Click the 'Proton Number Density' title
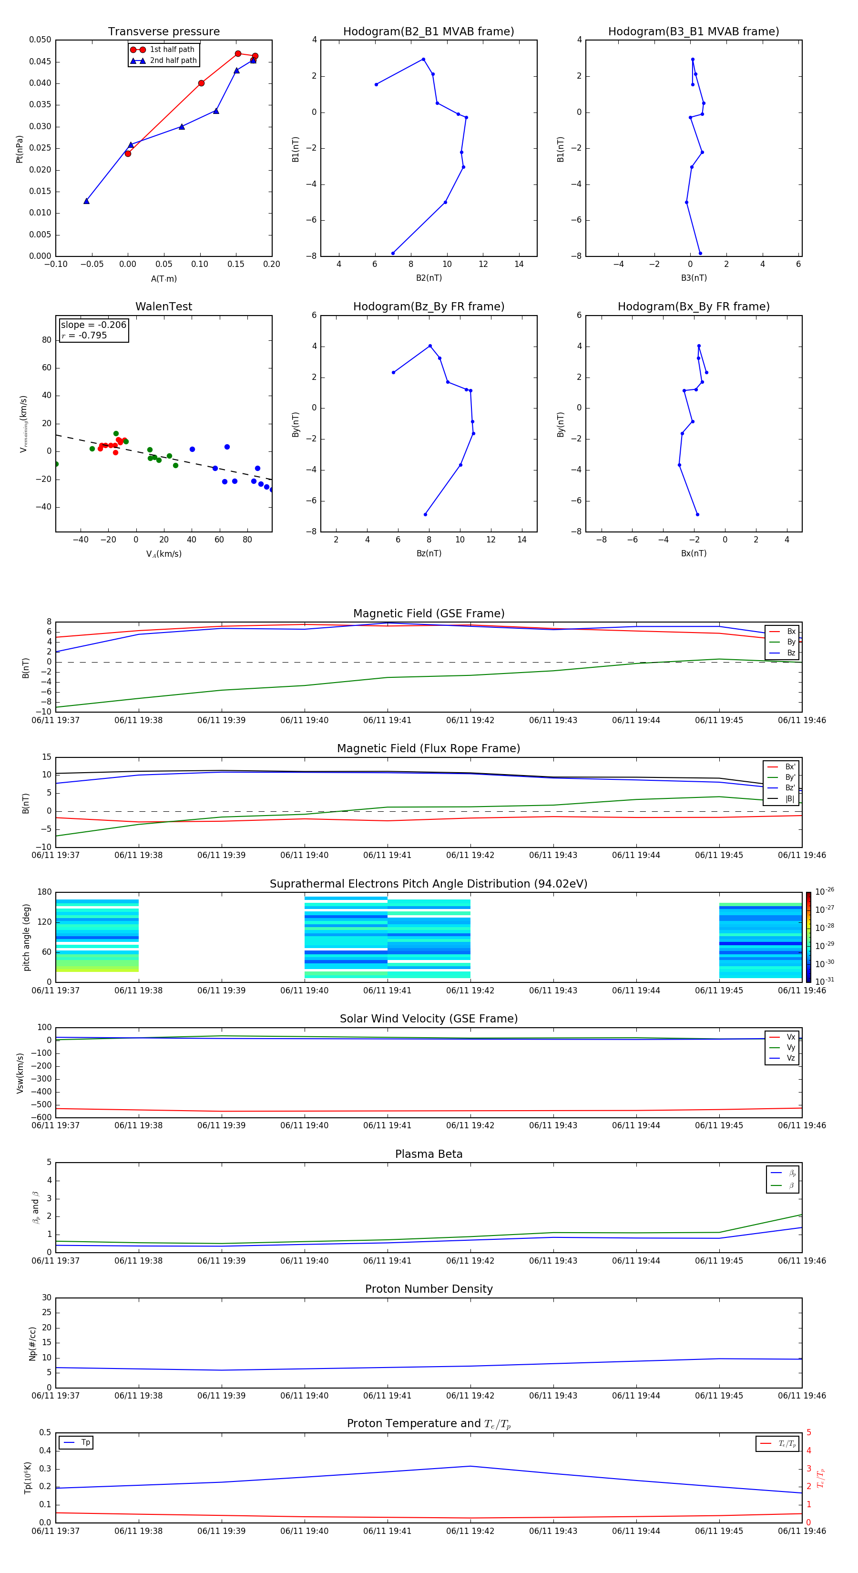Screen dimensions: 858x1573 pyautogui.click(x=429, y=1290)
